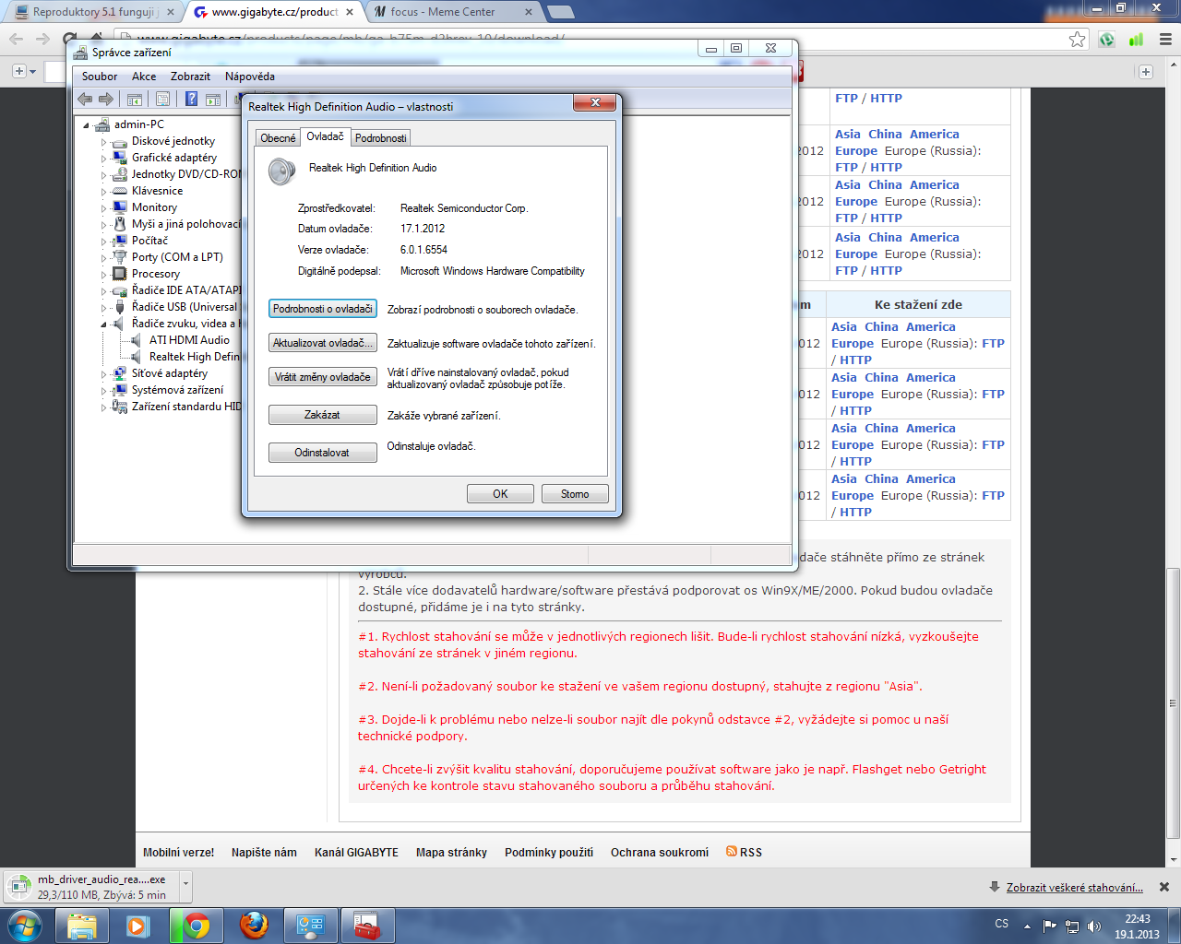1181x944 pixels.
Task: Open the Windows Start button
Action: pos(25,926)
